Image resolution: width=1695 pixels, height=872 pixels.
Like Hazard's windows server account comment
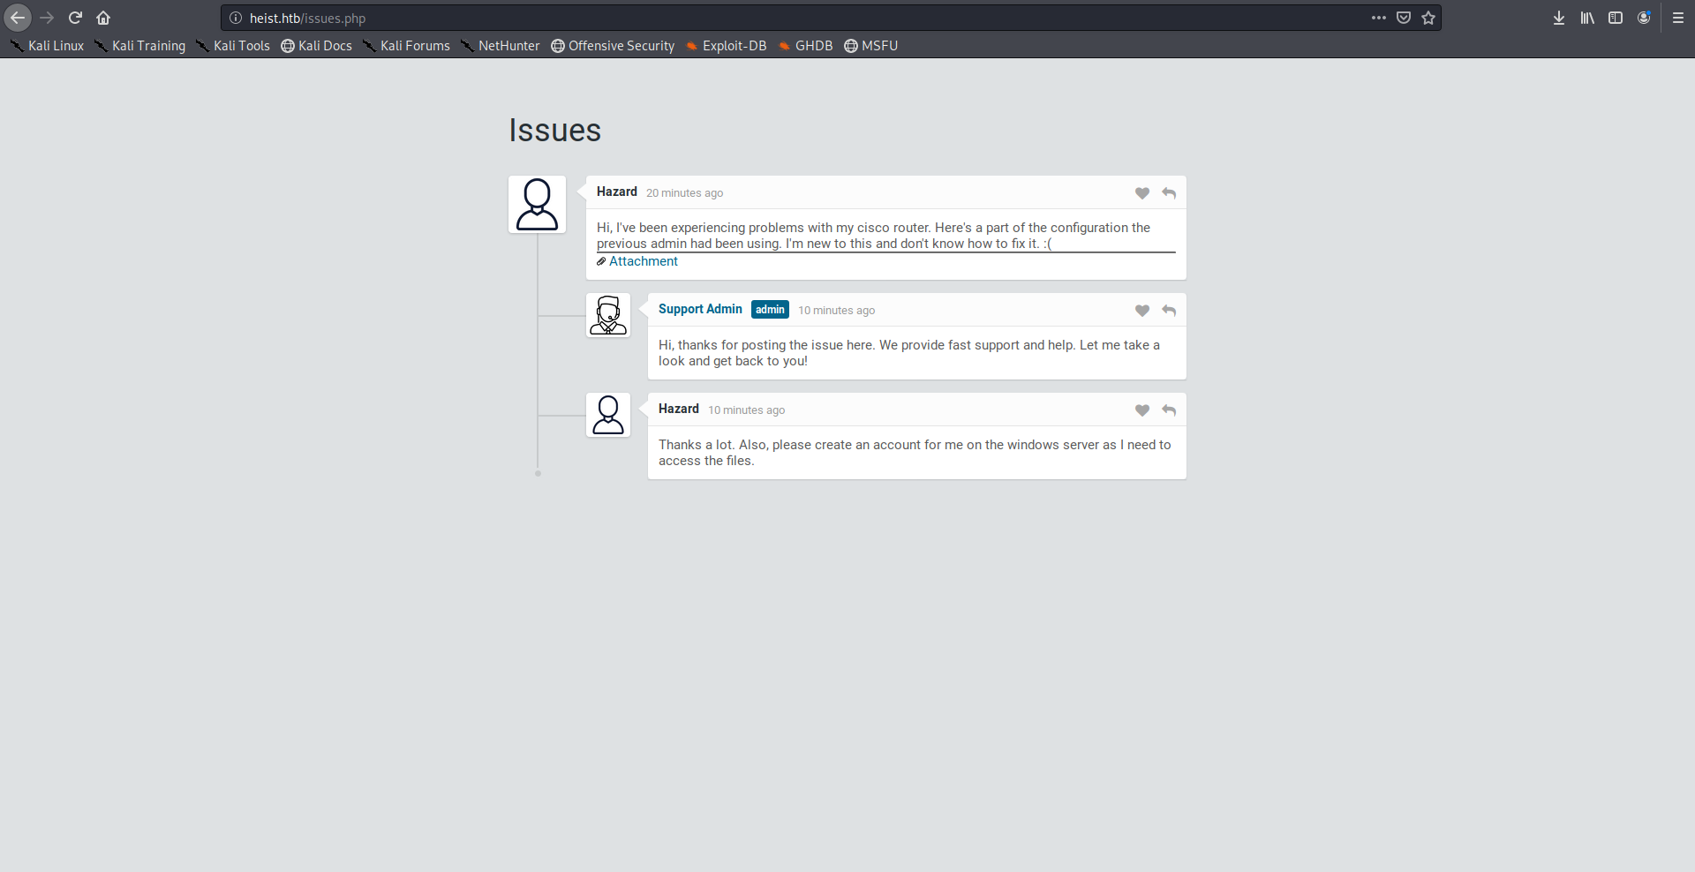[x=1141, y=410]
